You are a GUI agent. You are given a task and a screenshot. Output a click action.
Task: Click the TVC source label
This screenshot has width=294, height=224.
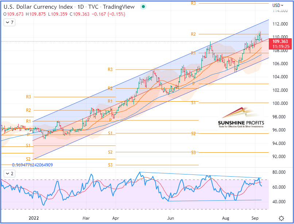[x=93, y=7]
